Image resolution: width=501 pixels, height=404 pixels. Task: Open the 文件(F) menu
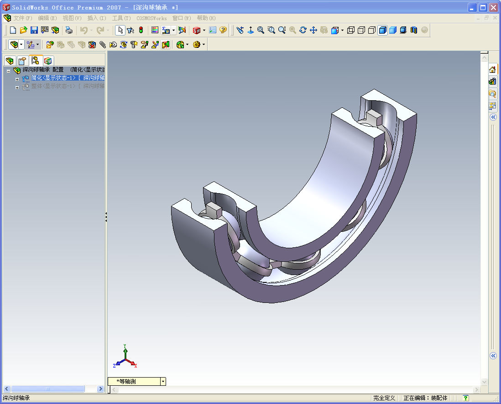coord(23,18)
